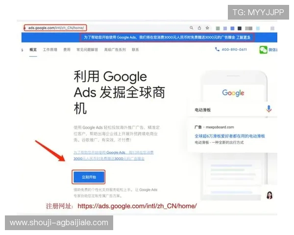Click the phone number 400-890-0611
294x235 pixels.
(x=234, y=49)
